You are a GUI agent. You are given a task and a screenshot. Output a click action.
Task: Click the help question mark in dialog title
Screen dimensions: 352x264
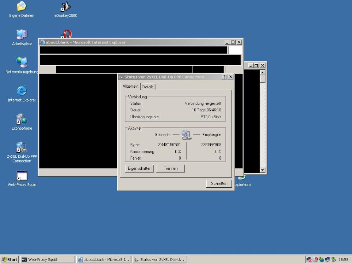click(x=225, y=77)
